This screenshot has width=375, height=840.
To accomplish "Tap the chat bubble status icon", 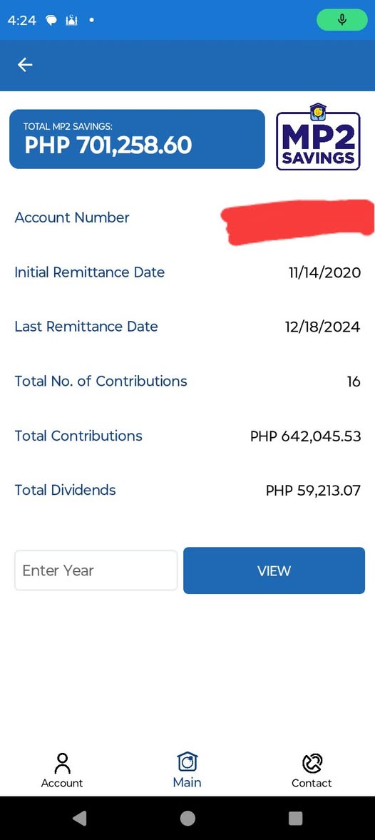I will coord(51,21).
